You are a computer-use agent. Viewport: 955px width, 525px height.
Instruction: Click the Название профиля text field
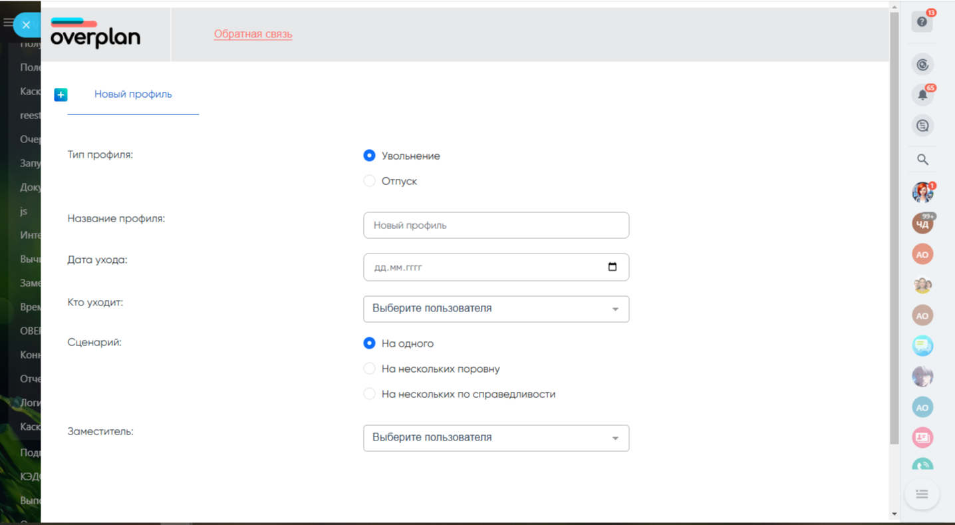(496, 226)
